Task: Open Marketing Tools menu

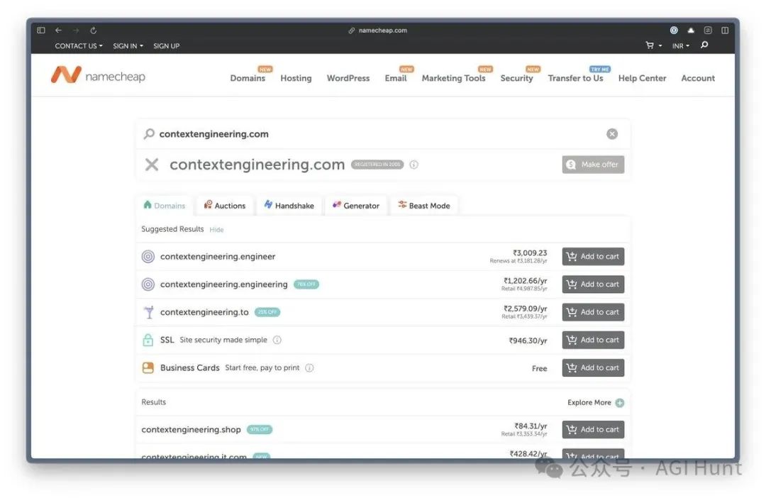Action: point(454,78)
